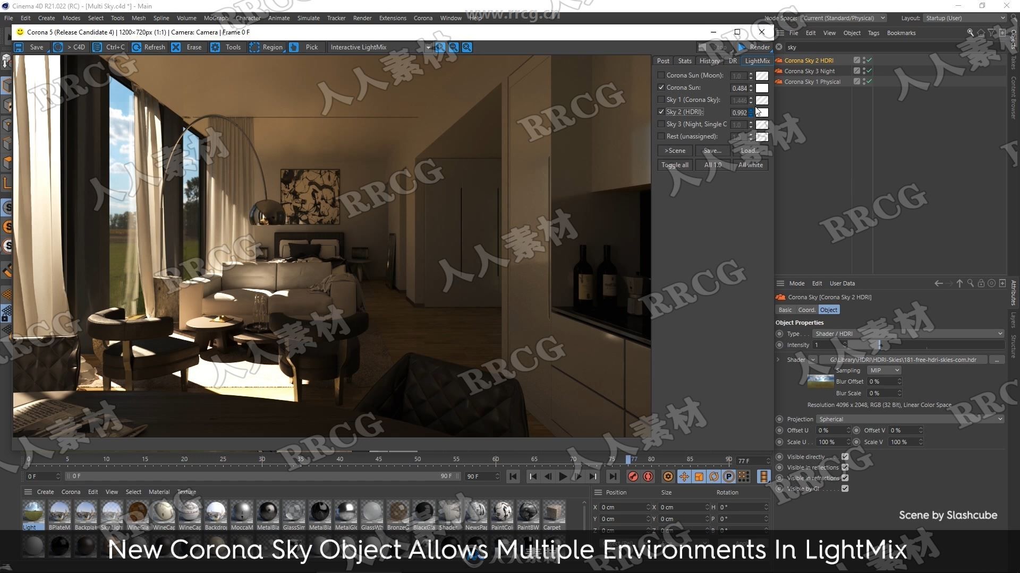Open the Extensions menu
Screen dimensions: 1020x573
click(x=393, y=18)
